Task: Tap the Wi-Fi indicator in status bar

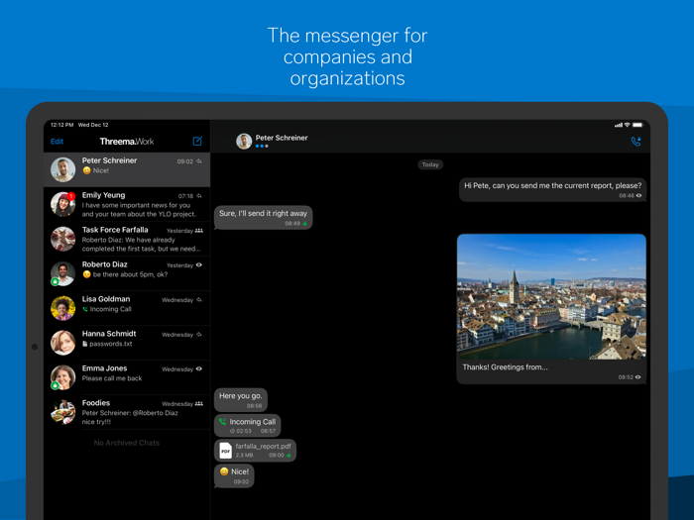Action: 628,125
